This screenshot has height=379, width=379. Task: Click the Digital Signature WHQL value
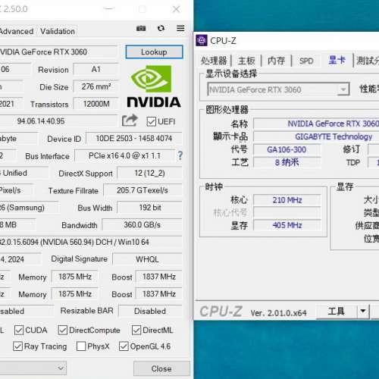coord(147,259)
